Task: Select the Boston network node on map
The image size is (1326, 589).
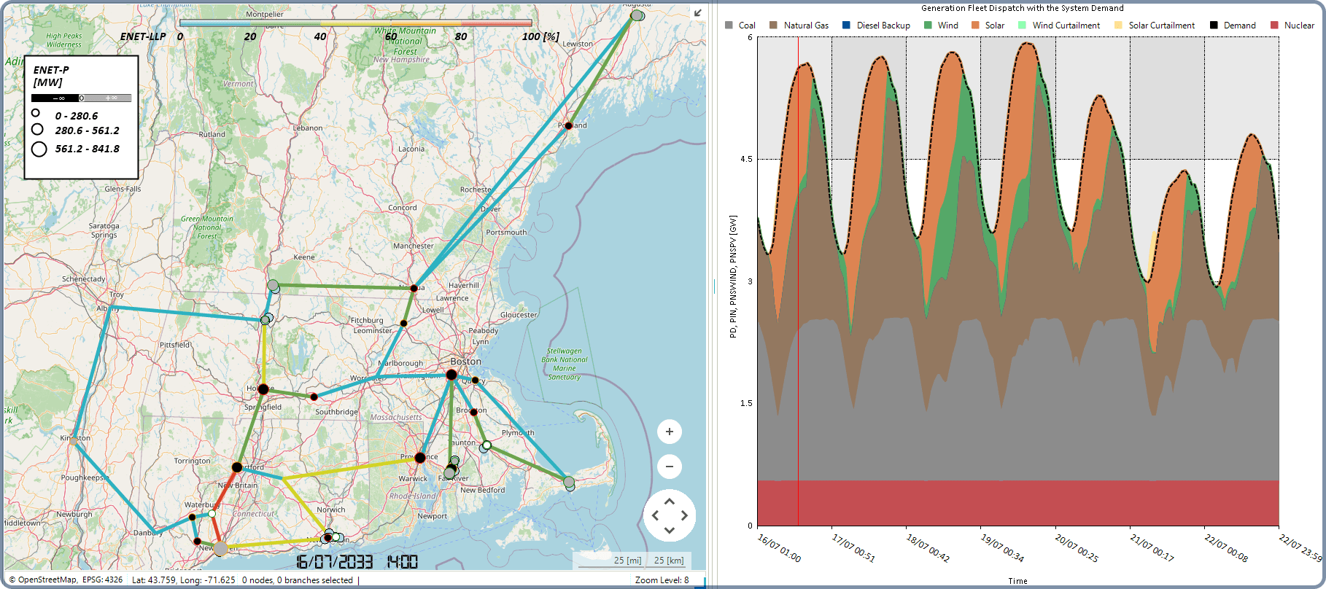Action: click(x=451, y=375)
